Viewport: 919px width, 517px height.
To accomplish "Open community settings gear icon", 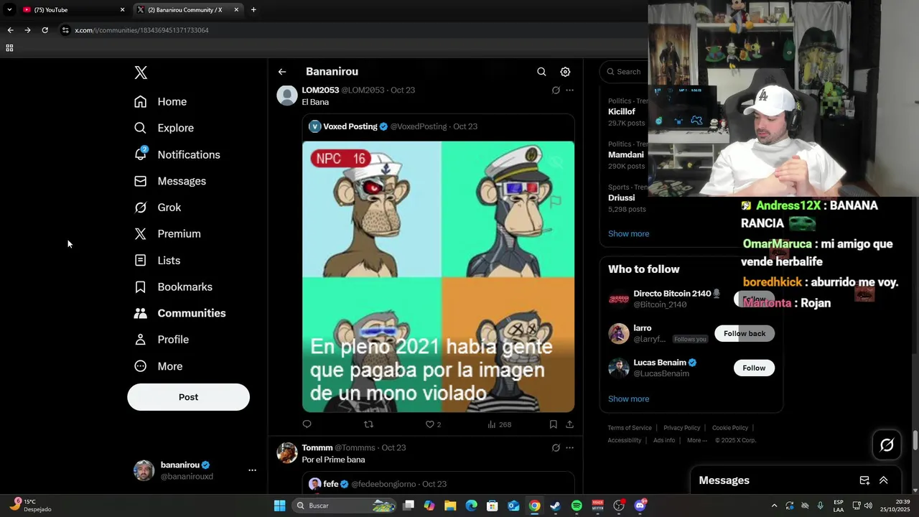I will point(565,72).
